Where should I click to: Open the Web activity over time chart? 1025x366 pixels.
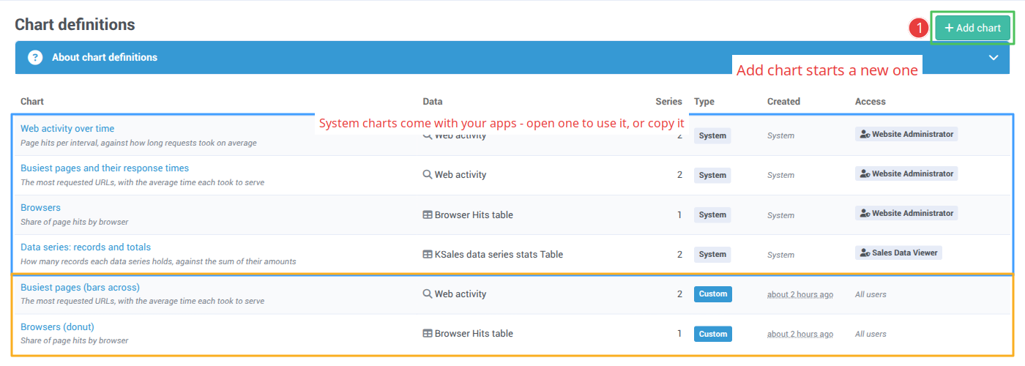pos(67,128)
